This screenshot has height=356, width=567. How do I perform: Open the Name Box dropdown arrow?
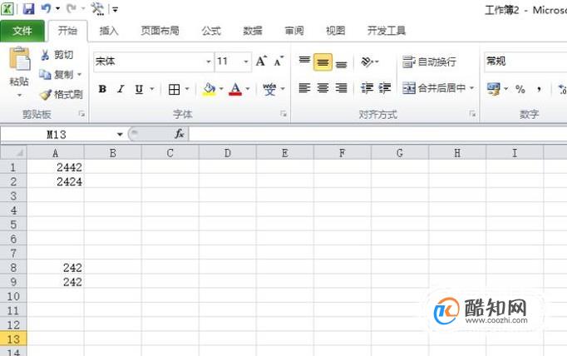point(120,135)
